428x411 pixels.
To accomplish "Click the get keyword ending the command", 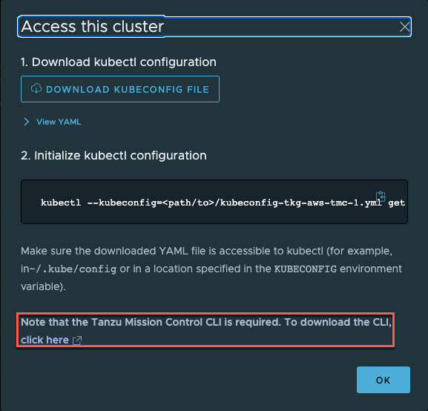I will pyautogui.click(x=396, y=203).
